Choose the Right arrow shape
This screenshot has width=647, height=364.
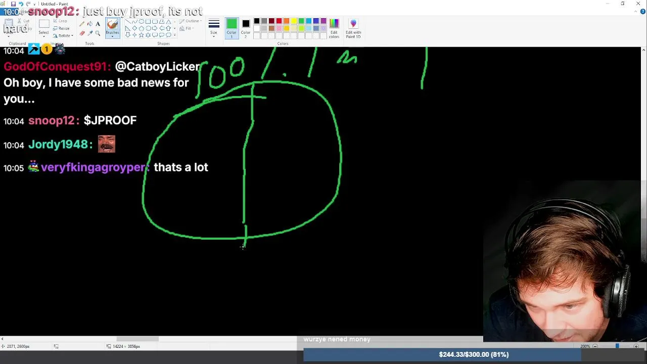point(155,28)
